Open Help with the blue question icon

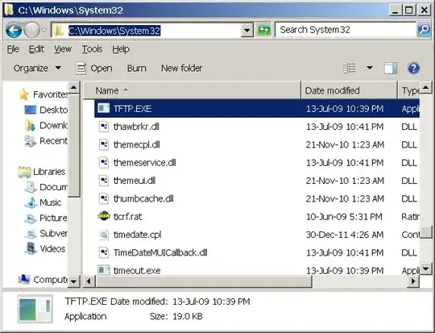[413, 68]
